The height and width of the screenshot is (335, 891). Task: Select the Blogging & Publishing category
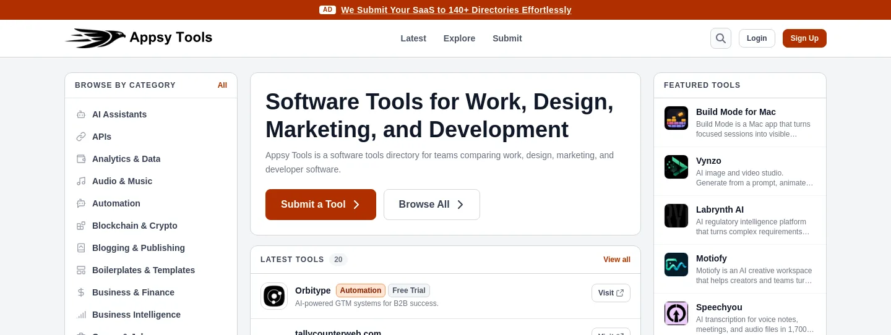[139, 248]
